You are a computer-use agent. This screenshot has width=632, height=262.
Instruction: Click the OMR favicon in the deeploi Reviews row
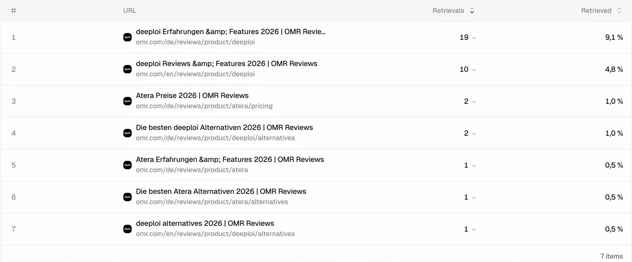[128, 69]
